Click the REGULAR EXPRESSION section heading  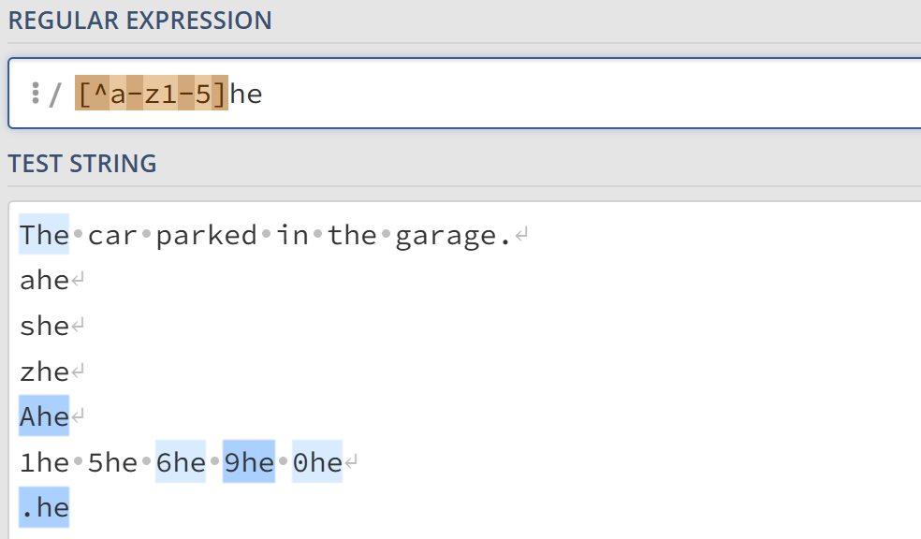[140, 21]
